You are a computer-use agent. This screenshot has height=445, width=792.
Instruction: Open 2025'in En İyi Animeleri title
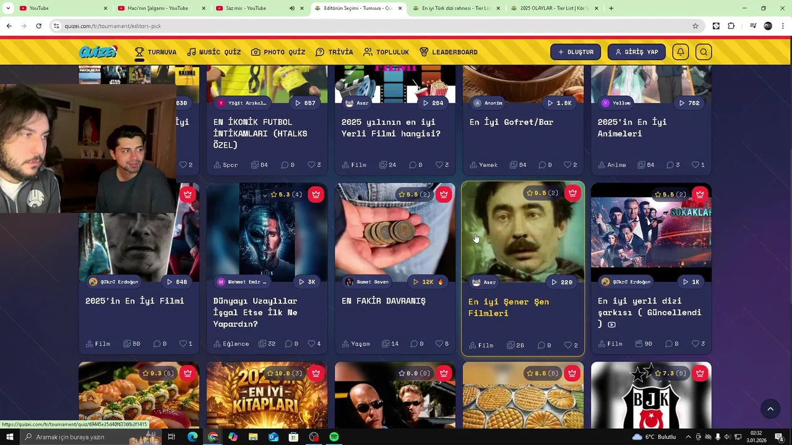pos(632,127)
